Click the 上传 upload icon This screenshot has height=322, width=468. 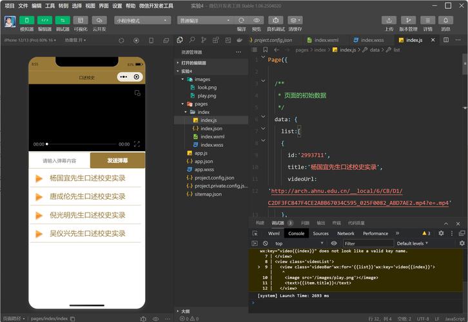click(x=389, y=20)
